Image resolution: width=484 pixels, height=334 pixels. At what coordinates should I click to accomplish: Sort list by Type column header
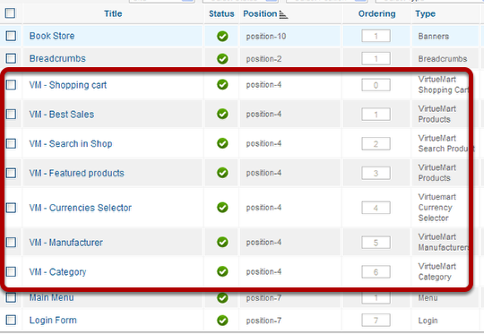pyautogui.click(x=425, y=13)
